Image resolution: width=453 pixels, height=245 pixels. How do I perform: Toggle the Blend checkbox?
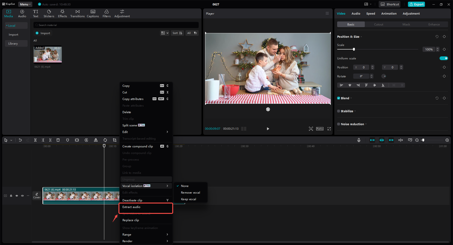click(x=338, y=98)
